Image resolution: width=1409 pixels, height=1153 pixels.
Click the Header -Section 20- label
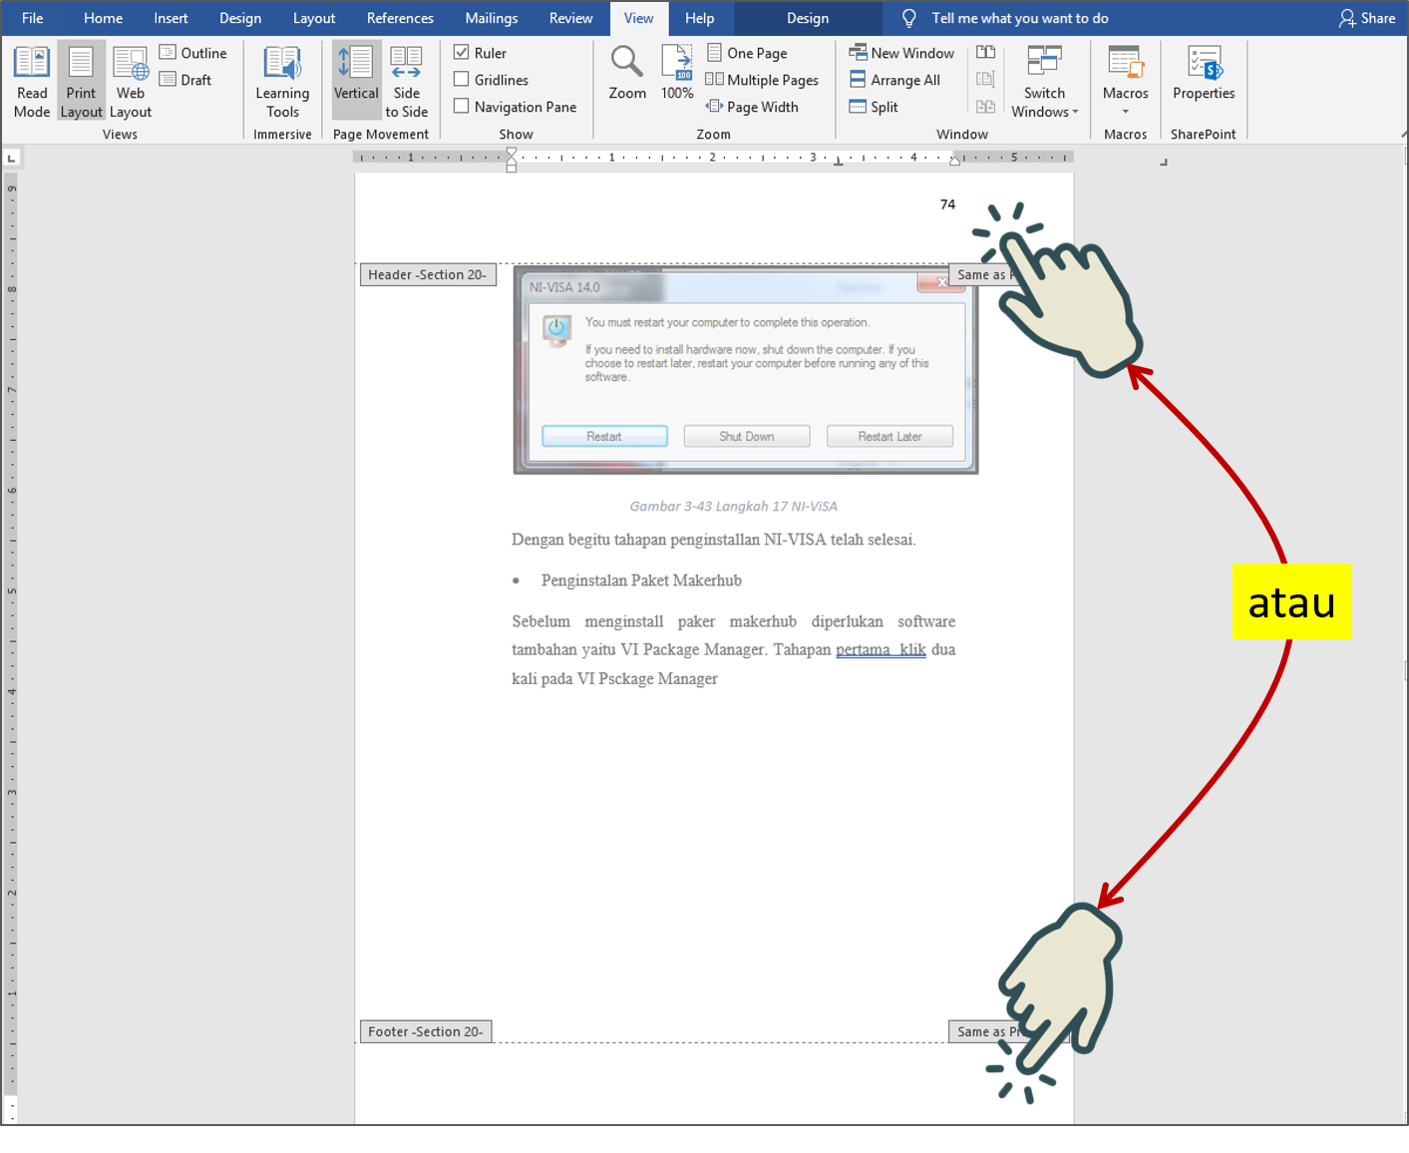[x=427, y=274]
